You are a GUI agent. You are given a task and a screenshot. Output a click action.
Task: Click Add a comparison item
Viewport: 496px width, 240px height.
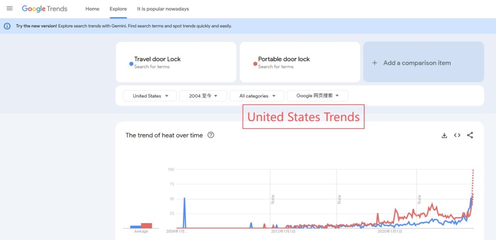pyautogui.click(x=417, y=63)
